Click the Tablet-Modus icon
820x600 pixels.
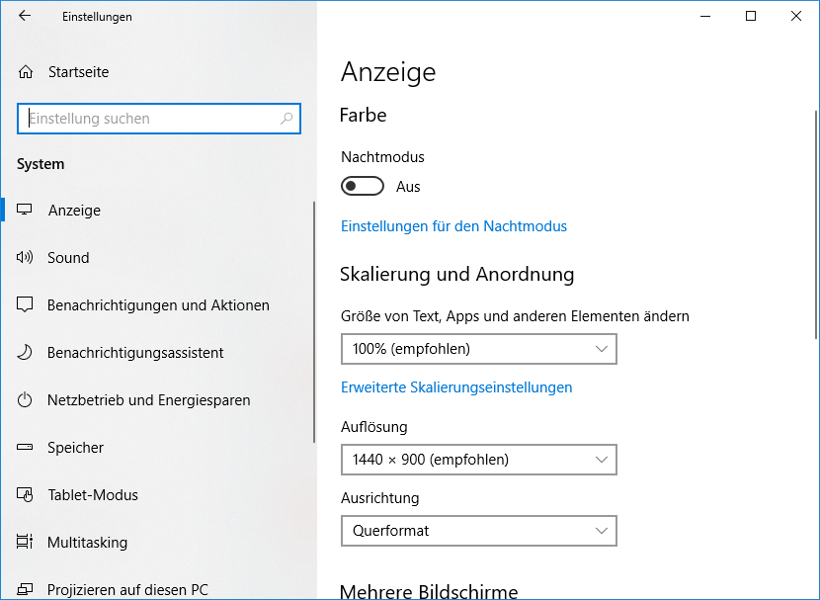[x=25, y=494]
